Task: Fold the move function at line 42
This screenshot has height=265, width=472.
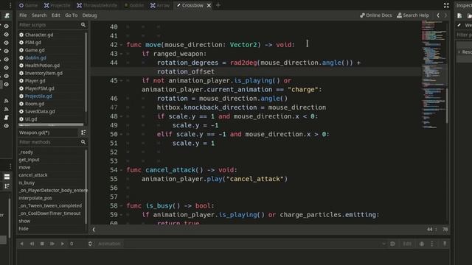Action: [x=121, y=45]
